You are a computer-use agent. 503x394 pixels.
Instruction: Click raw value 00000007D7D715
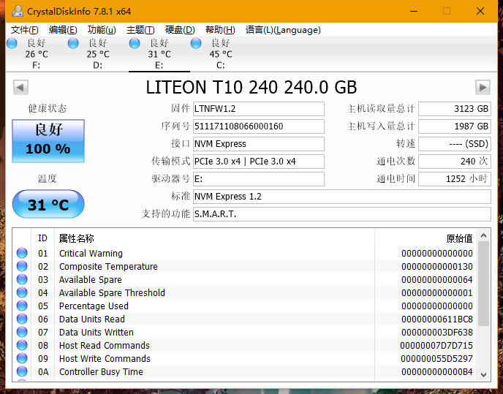tap(436, 346)
